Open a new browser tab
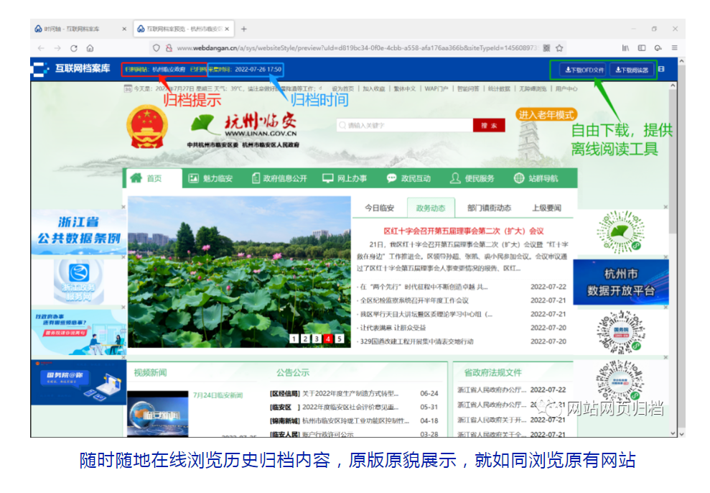The height and width of the screenshot is (493, 710). click(x=244, y=29)
